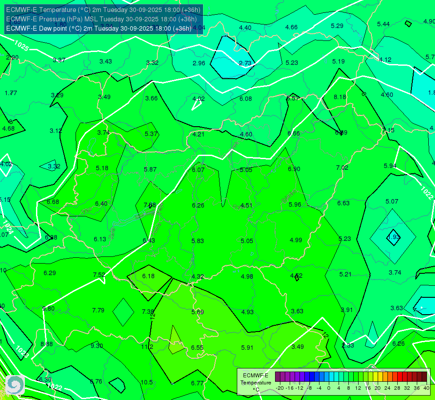
Task: Click the map value 4.99
Action: tap(296, 240)
